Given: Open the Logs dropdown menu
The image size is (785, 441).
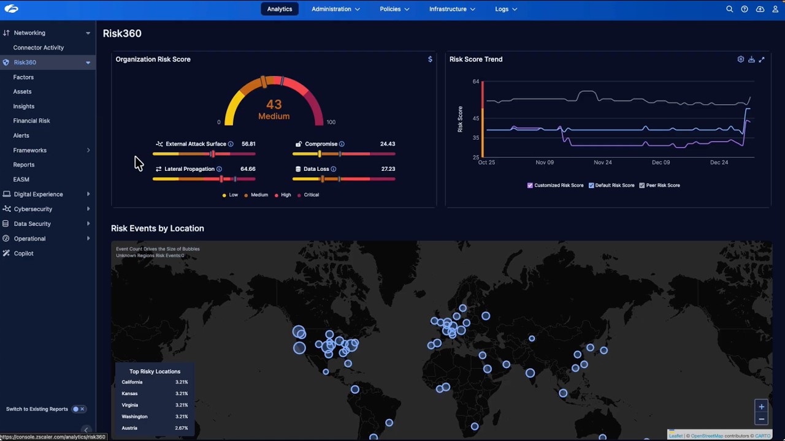Looking at the screenshot, I should [506, 9].
